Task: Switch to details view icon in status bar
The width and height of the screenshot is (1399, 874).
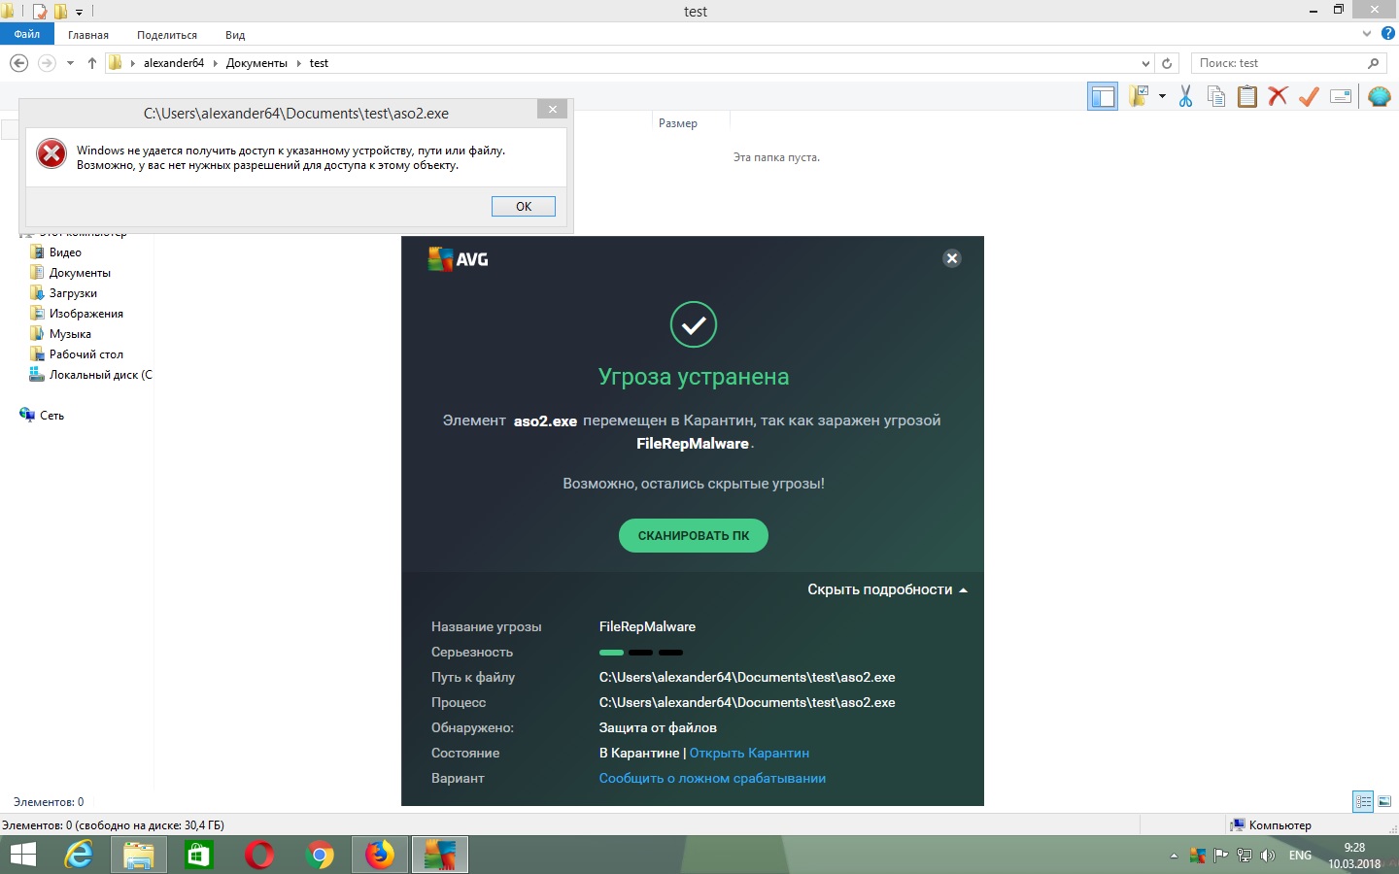Action: [1363, 802]
